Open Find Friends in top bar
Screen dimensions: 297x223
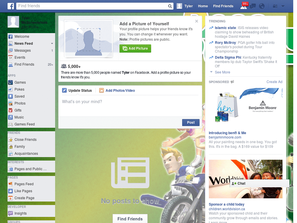tap(223, 6)
